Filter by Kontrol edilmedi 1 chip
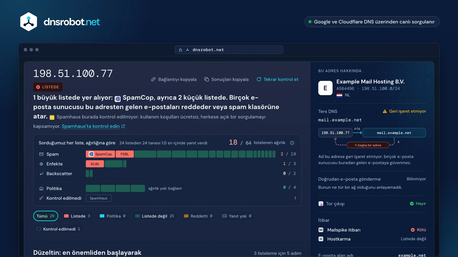The image size is (458, 257). point(58,229)
